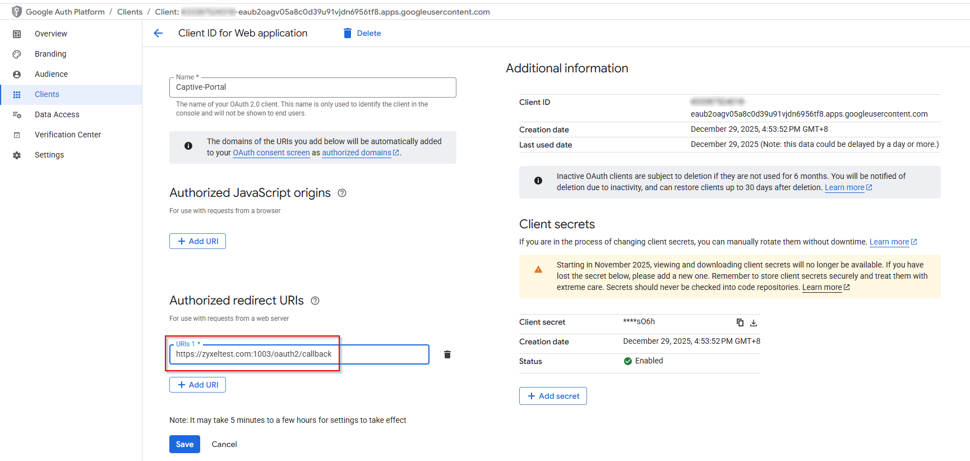Click the info icon in the authorized domains notice
The height and width of the screenshot is (461, 970).
pos(188,146)
